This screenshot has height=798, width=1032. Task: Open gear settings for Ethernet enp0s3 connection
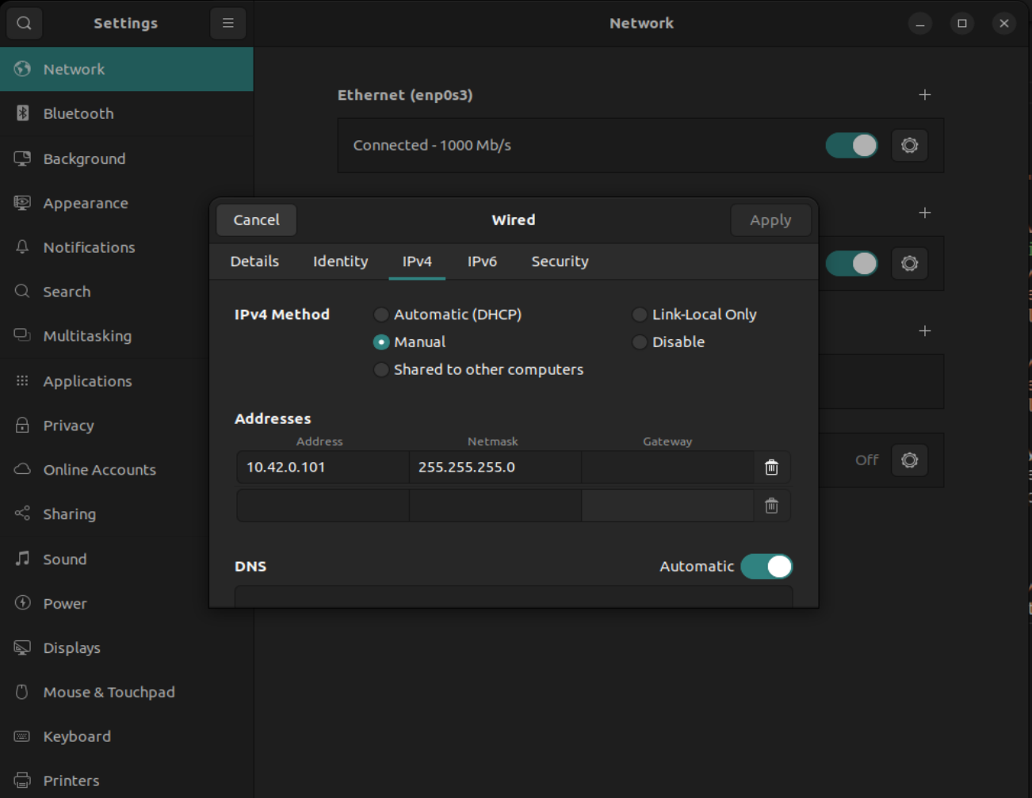point(909,145)
